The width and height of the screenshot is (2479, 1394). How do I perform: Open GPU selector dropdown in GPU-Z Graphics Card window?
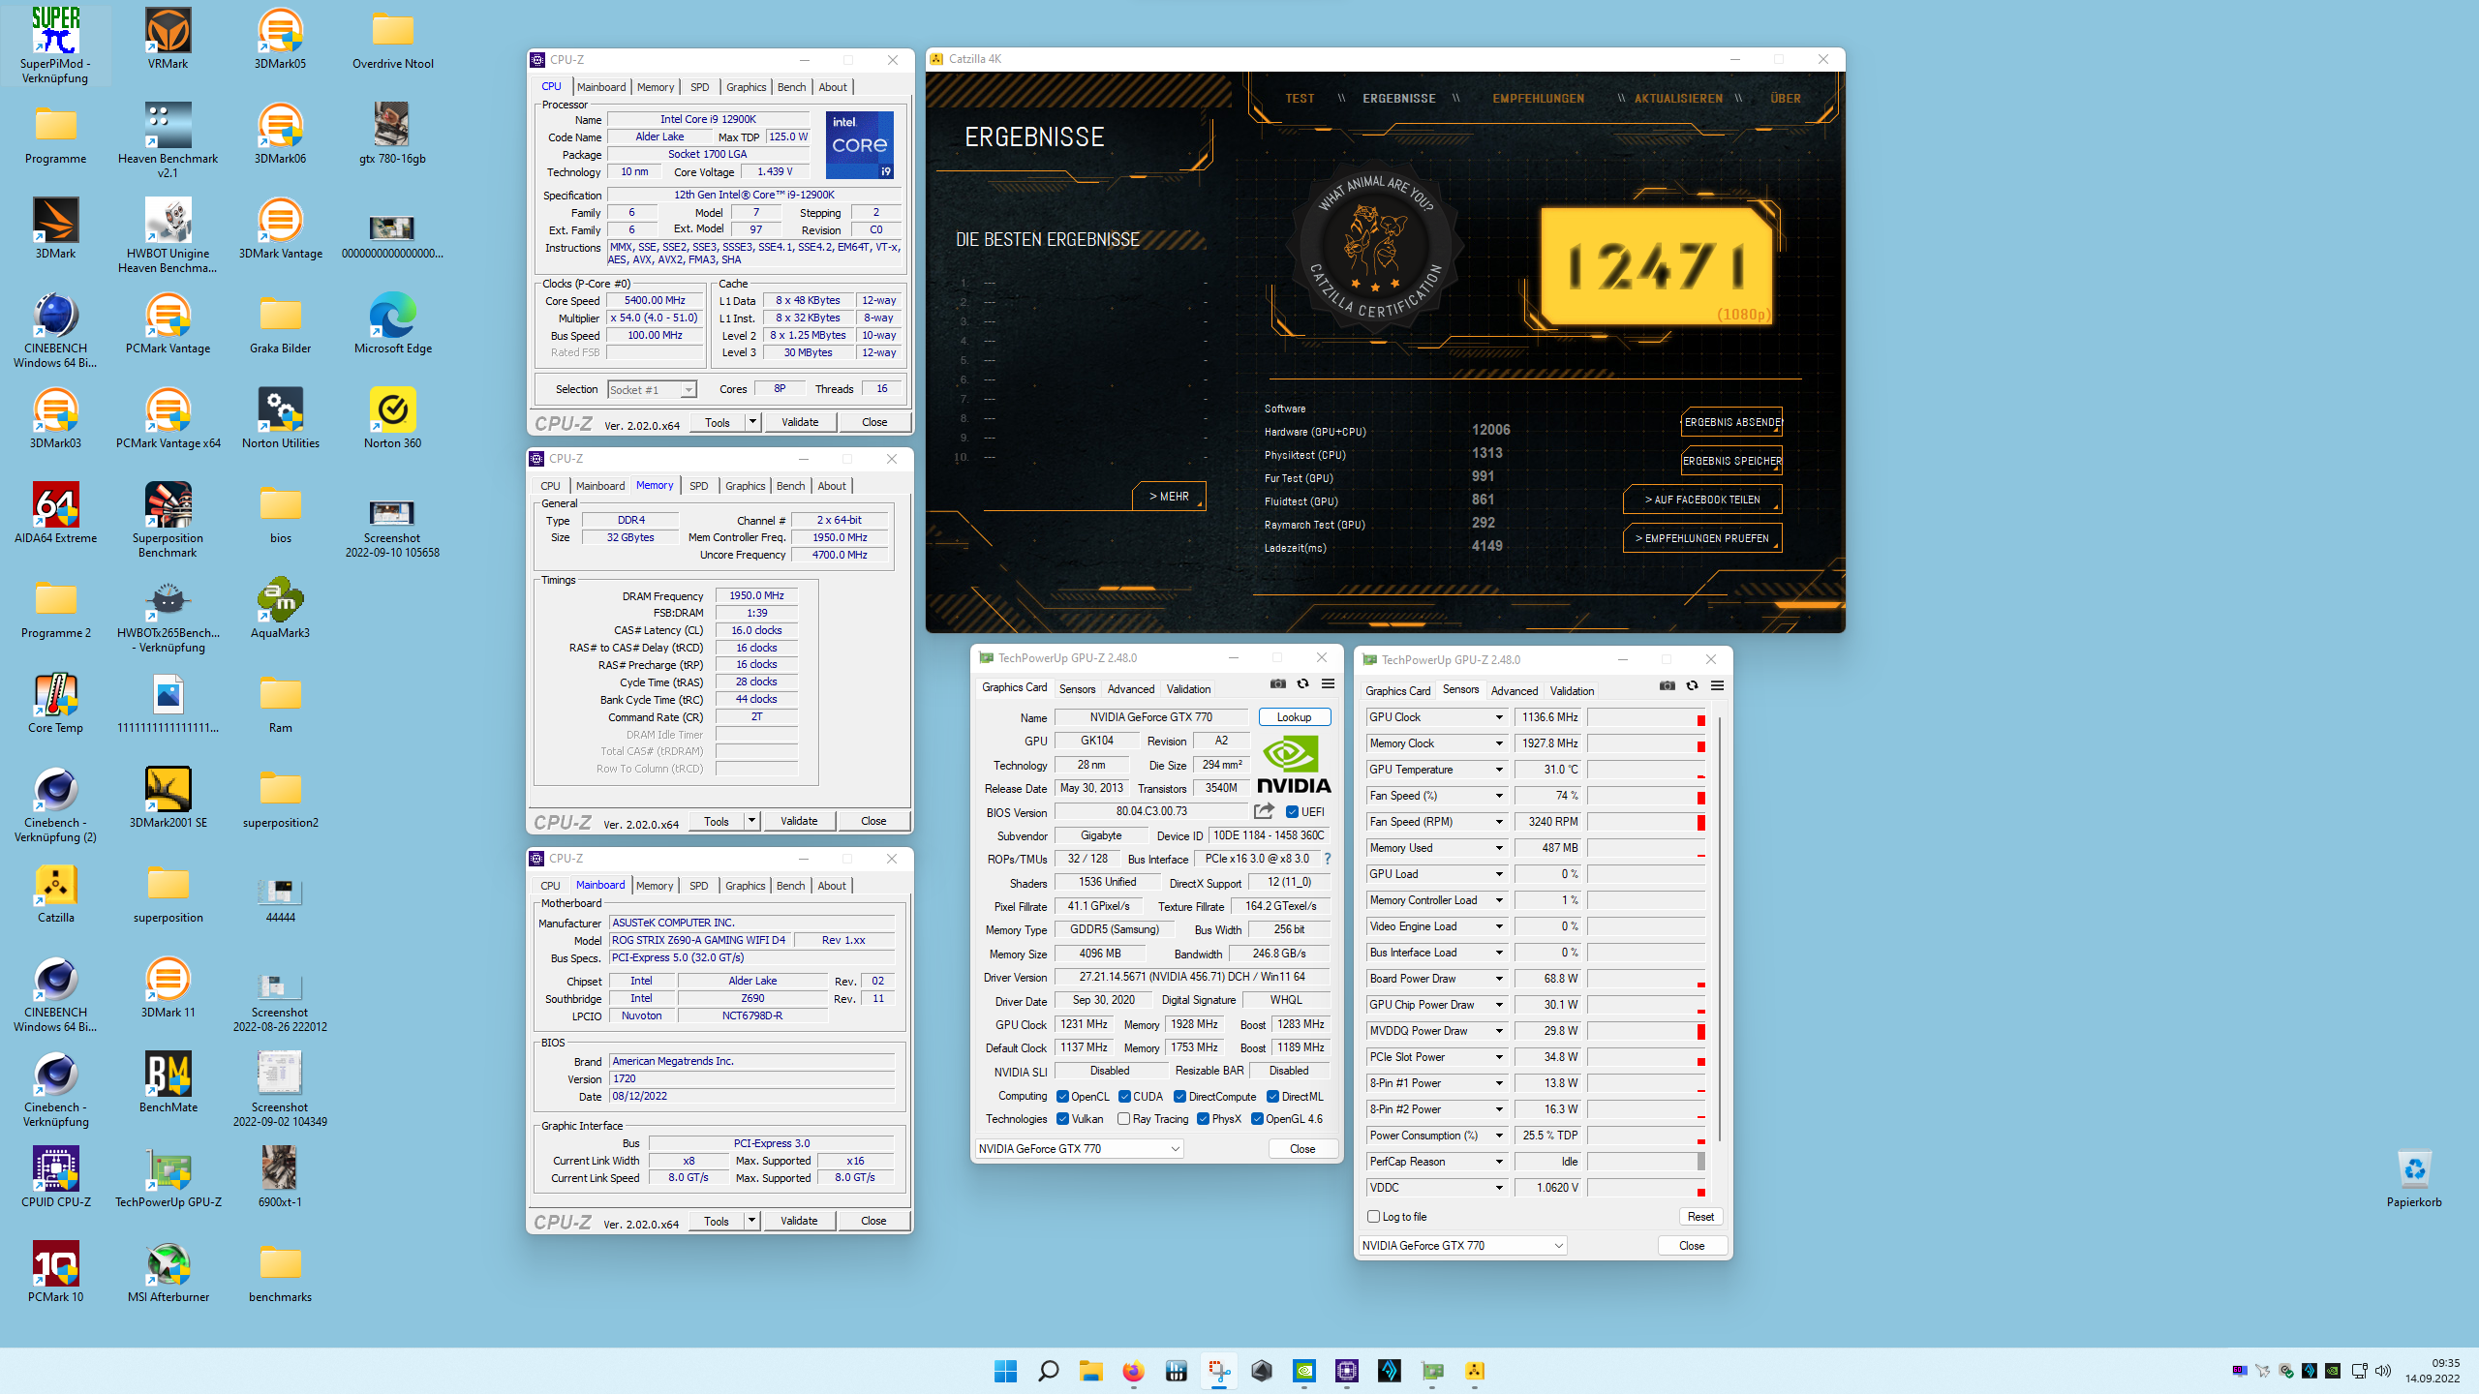1079,1148
